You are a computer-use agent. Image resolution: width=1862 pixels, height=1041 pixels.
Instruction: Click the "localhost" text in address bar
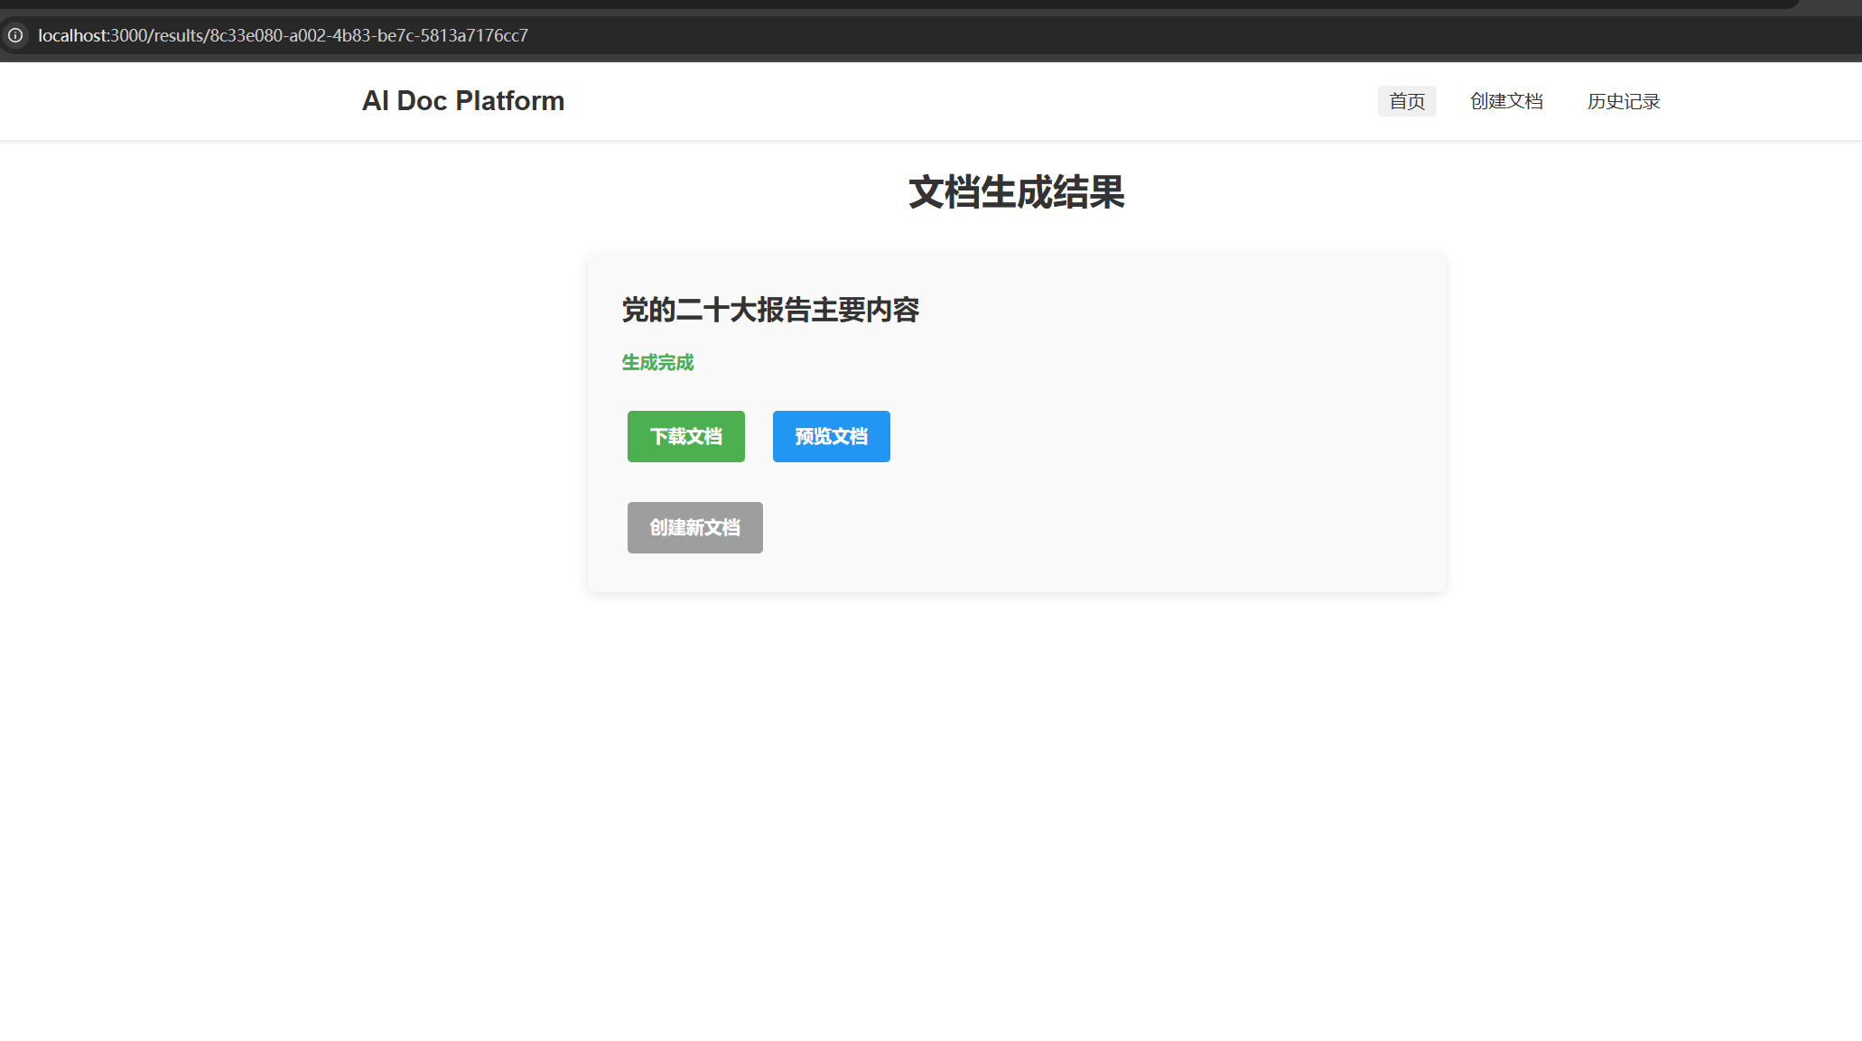pos(72,35)
